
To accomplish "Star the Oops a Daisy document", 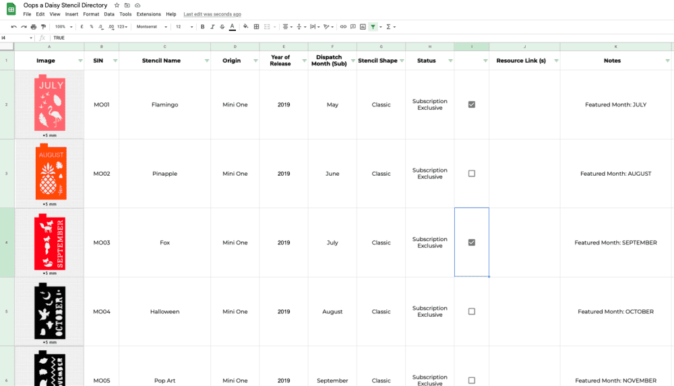I will [x=117, y=5].
